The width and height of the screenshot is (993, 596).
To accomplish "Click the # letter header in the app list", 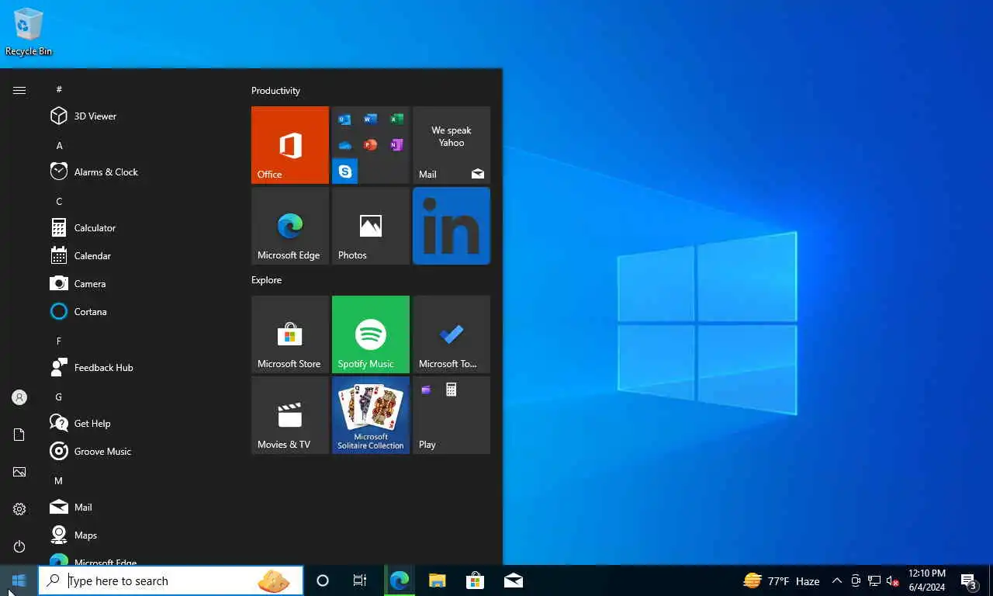I will tap(59, 89).
